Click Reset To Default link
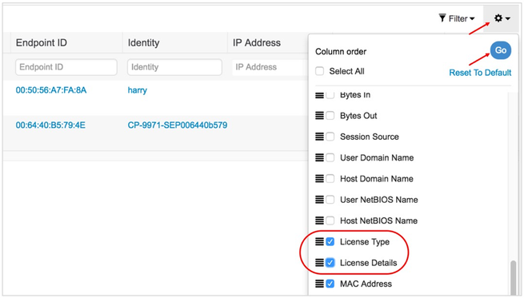Screen dimensions: 524x298 (480, 73)
